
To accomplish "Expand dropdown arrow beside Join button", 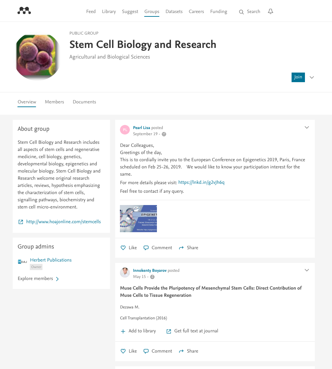I will pos(312,77).
